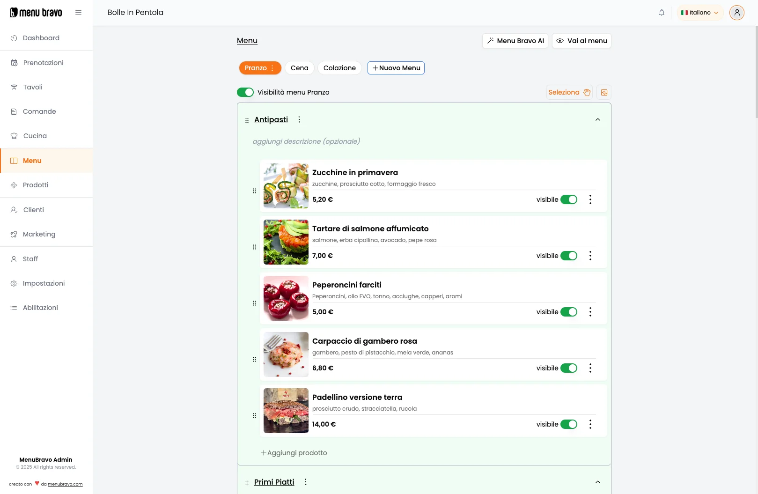
Task: Click the notification bell icon
Action: pos(662,13)
